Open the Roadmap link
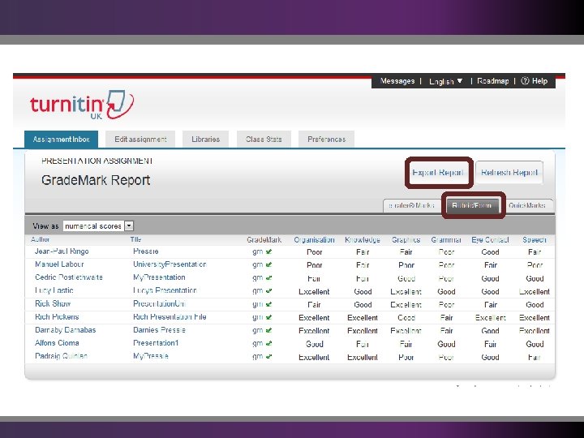 [493, 81]
